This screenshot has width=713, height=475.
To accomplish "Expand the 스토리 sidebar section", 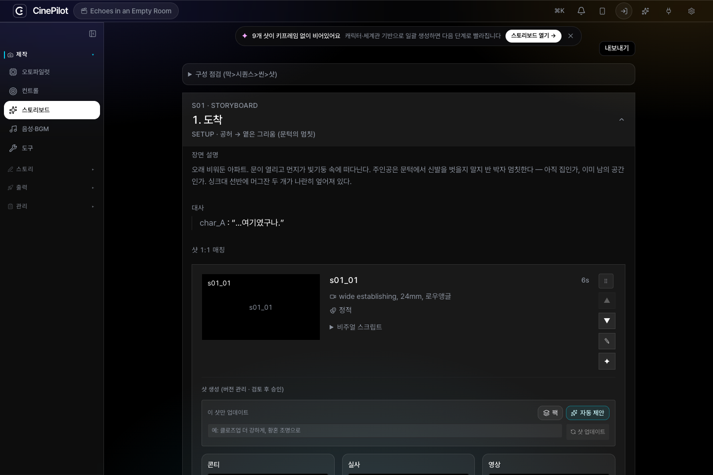I will click(x=51, y=169).
